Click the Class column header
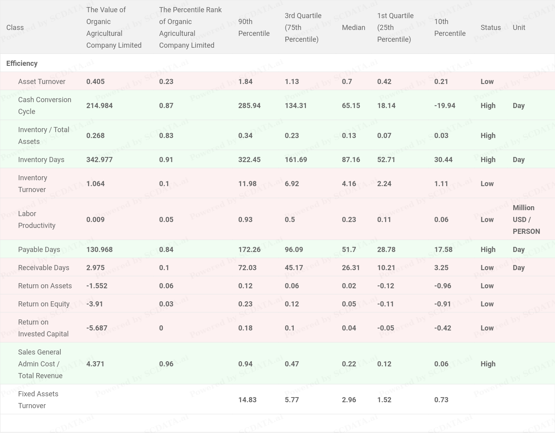555x433 pixels. point(15,27)
